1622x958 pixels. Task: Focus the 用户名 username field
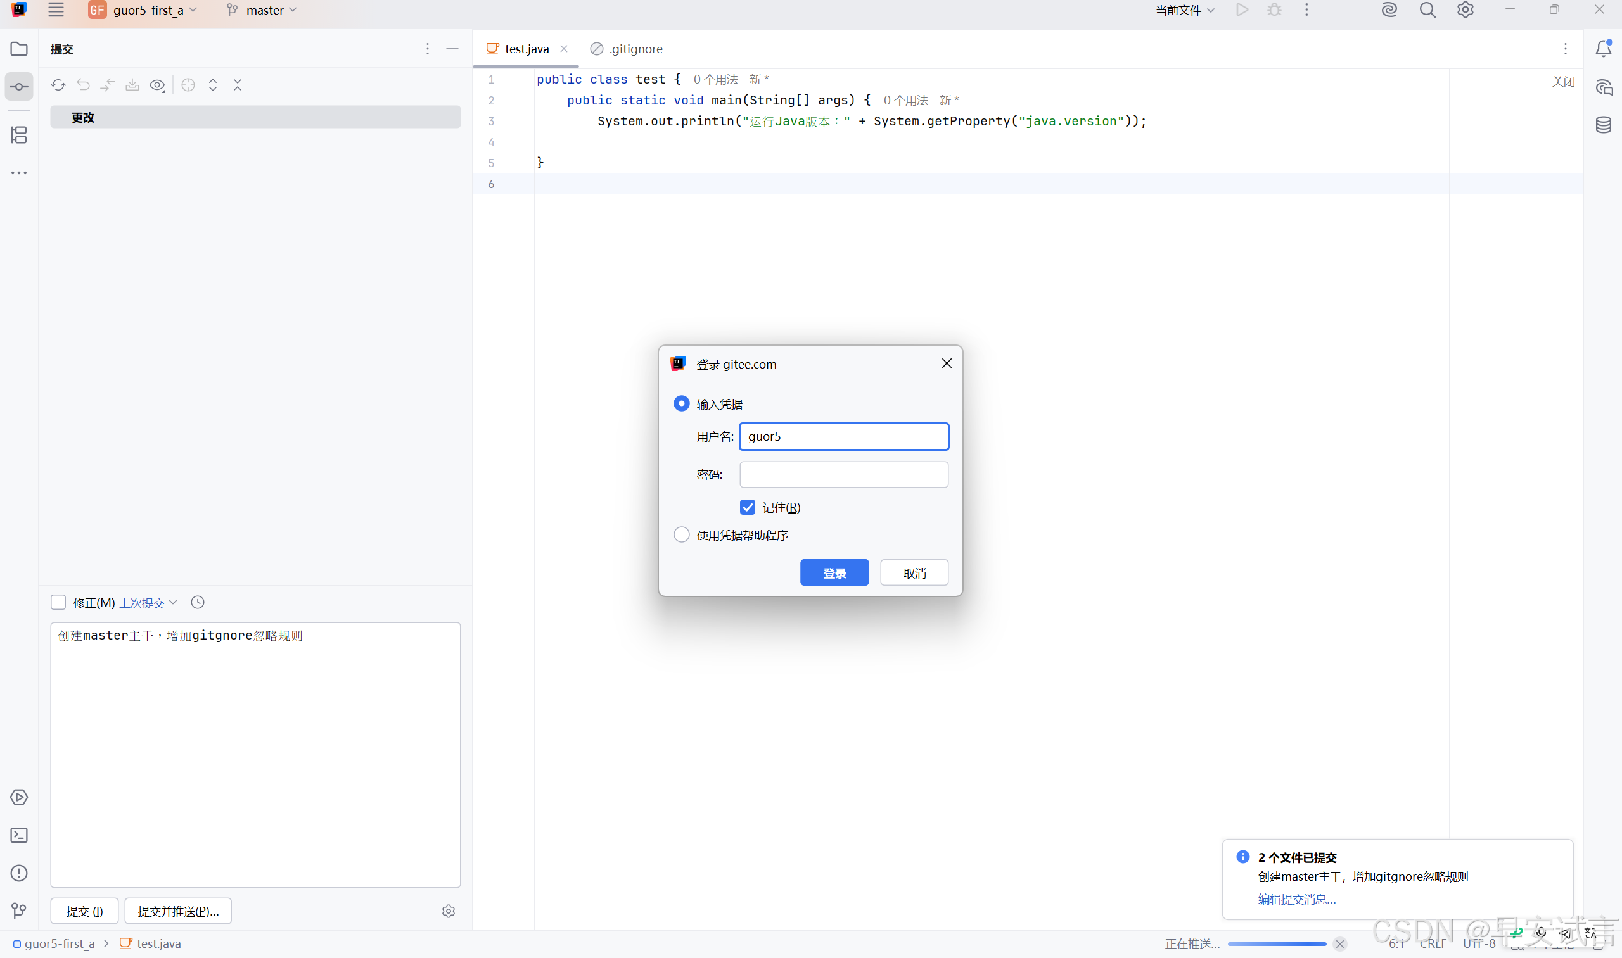(x=843, y=436)
